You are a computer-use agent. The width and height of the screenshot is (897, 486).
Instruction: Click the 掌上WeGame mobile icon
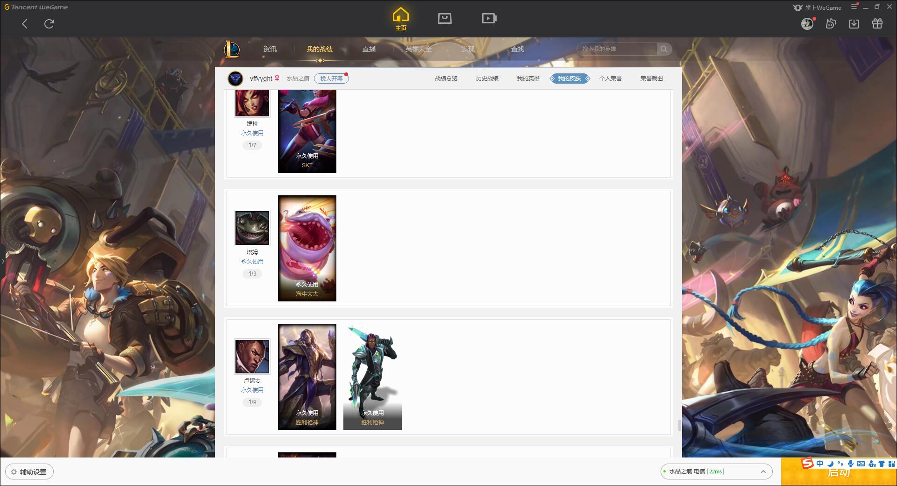tap(817, 7)
